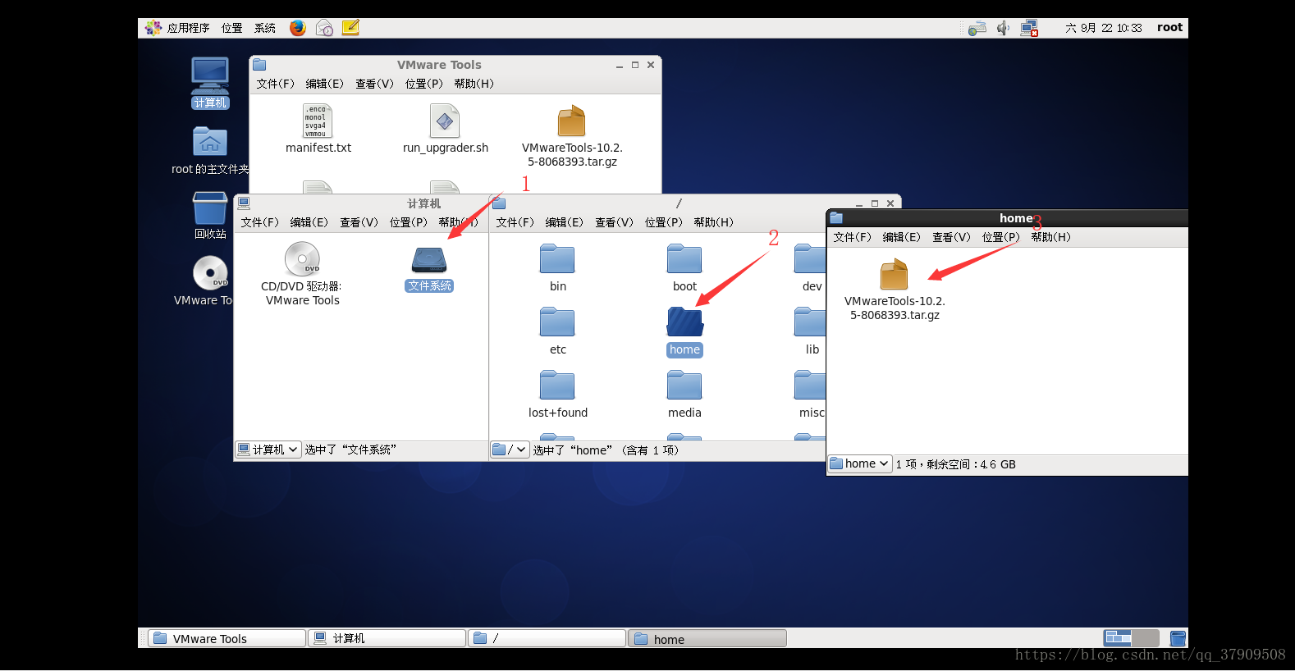
Task: Select the lost+found folder
Action: coord(558,394)
